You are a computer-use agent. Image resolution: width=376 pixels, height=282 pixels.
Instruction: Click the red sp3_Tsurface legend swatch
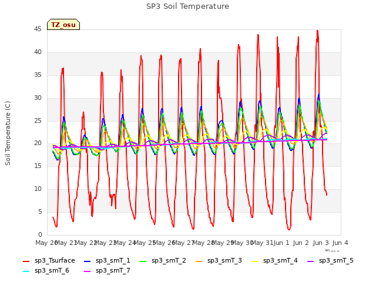pos(26,261)
